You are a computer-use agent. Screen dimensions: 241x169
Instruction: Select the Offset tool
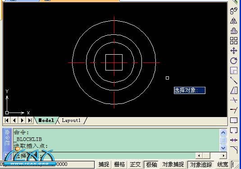(x=234, y=31)
